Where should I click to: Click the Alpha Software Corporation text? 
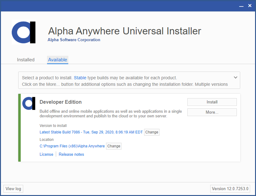(74, 40)
